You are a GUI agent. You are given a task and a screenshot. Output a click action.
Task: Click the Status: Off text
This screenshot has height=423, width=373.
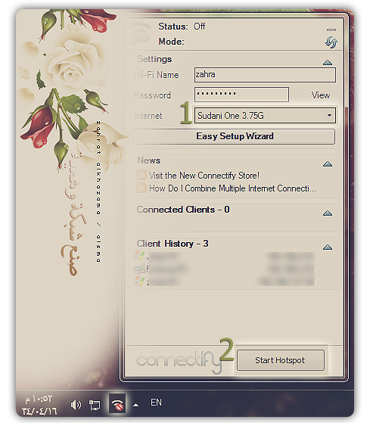click(182, 26)
